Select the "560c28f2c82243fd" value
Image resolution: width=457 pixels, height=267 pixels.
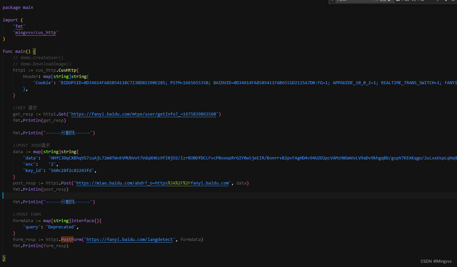click(71, 171)
